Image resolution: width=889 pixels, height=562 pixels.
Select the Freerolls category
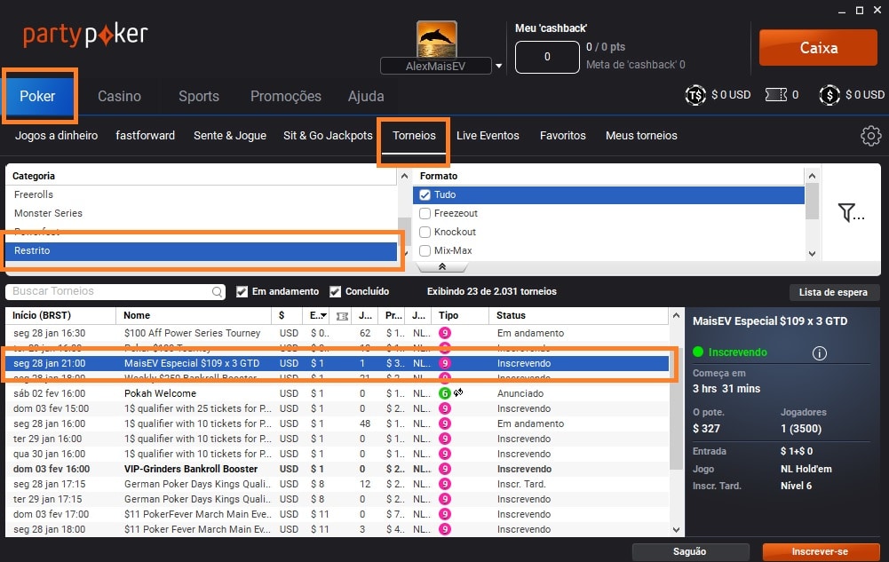click(x=202, y=195)
